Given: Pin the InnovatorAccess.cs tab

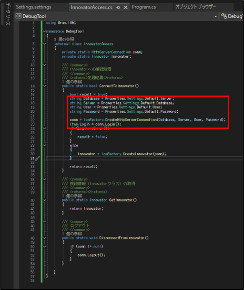Looking at the screenshot, I should (x=118, y=7).
